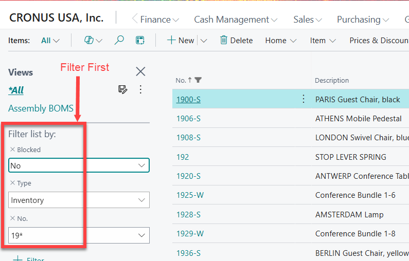Go back with the left chevron before Finance
409x261 pixels.
pos(135,19)
